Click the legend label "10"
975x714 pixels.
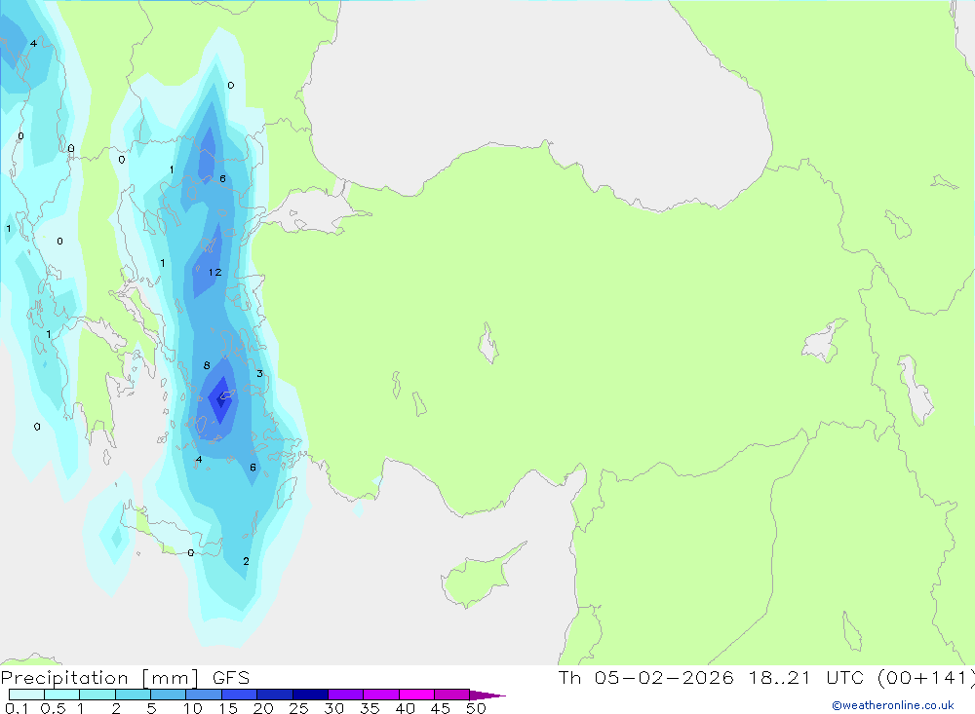tap(193, 708)
